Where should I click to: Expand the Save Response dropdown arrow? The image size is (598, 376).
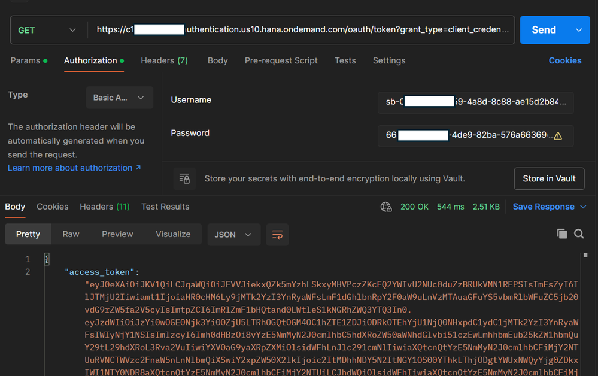tap(583, 207)
